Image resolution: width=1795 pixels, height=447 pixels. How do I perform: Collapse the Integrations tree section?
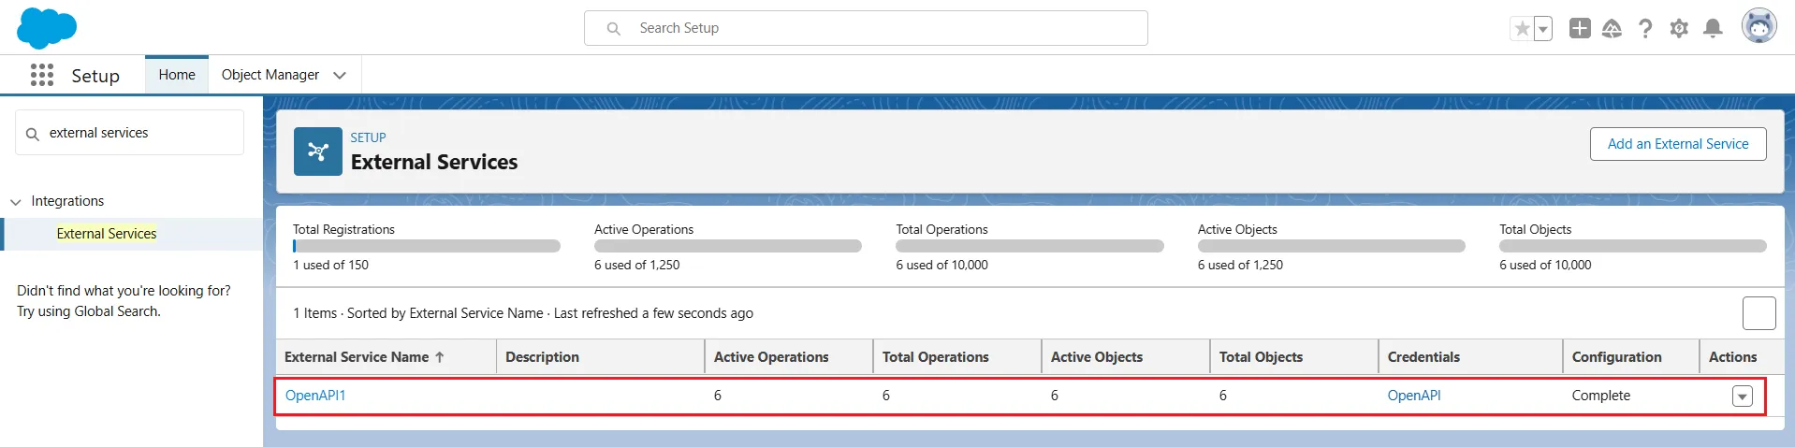point(16,202)
